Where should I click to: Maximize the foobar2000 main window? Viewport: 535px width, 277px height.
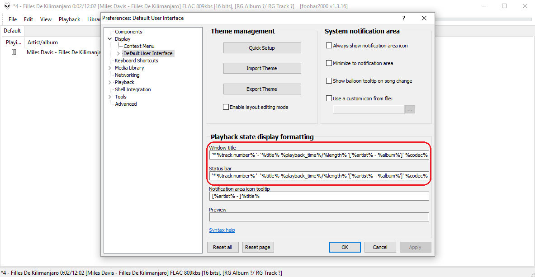(x=504, y=6)
